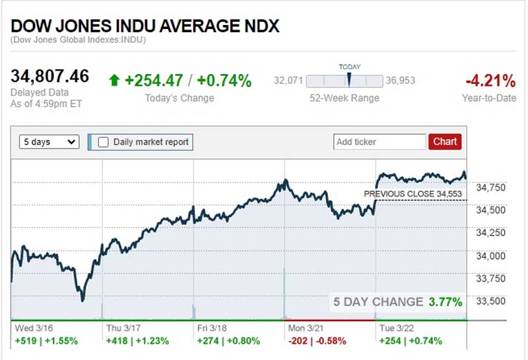The width and height of the screenshot is (528, 360).
Task: Click the 34,807.46 index price
Action: 50,76
